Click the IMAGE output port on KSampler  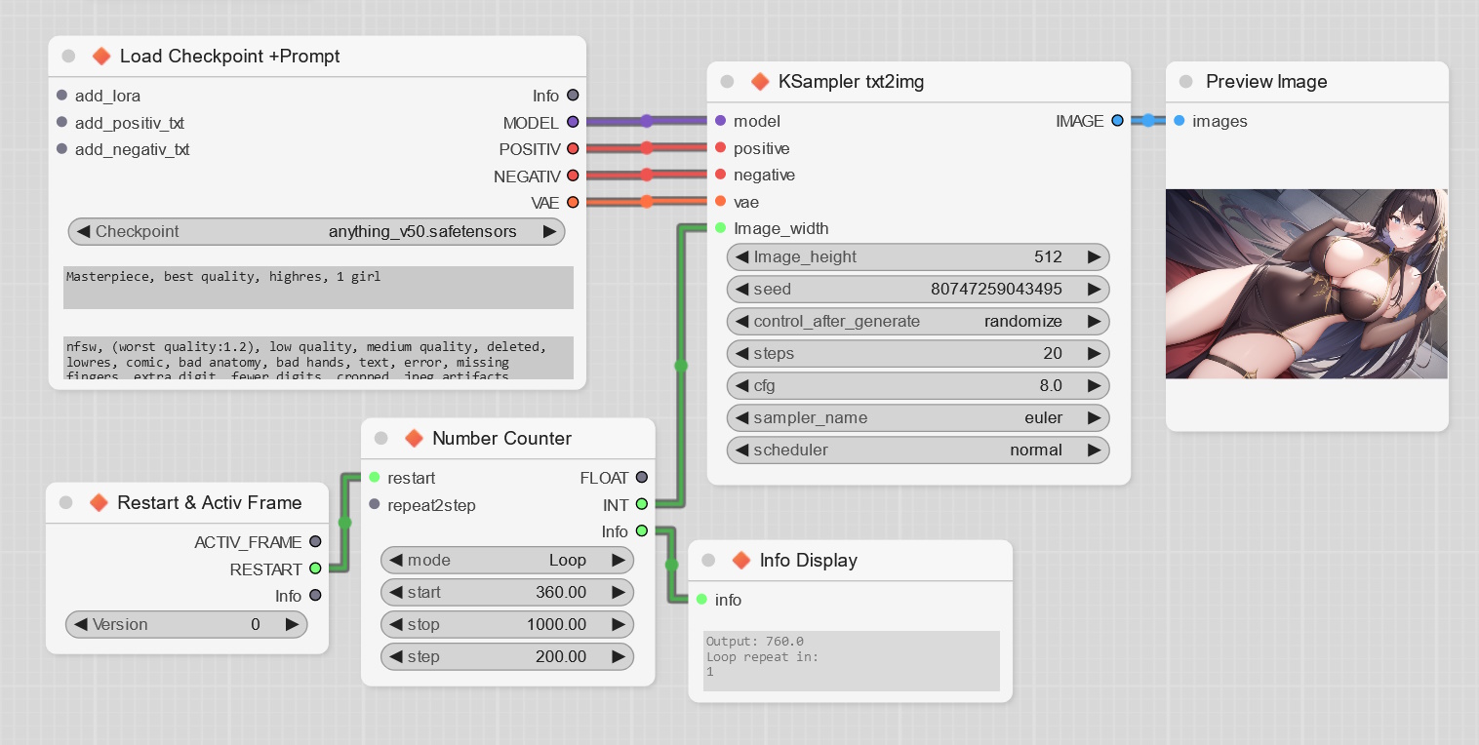pos(1117,121)
